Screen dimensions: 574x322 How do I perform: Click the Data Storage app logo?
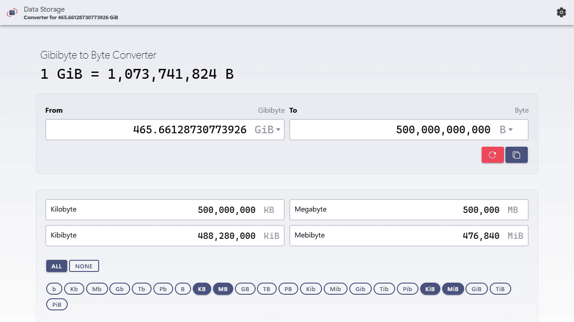click(12, 13)
